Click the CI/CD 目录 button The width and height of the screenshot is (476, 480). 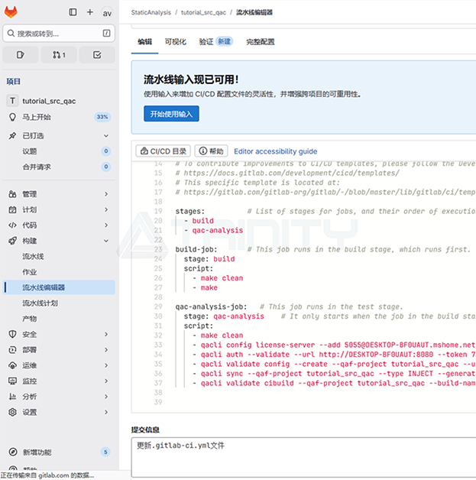[x=163, y=151]
